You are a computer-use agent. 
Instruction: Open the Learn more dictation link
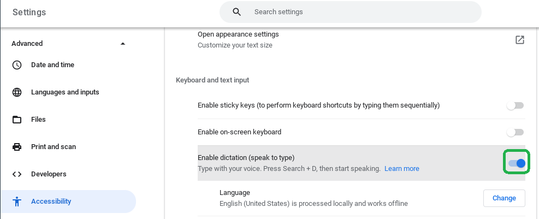pos(402,169)
